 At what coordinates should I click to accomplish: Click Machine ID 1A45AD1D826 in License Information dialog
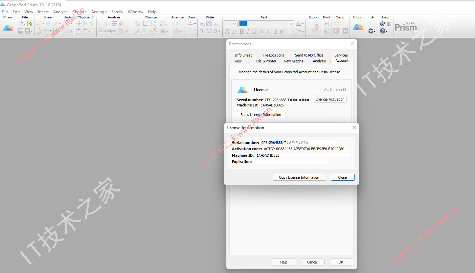[268, 155]
